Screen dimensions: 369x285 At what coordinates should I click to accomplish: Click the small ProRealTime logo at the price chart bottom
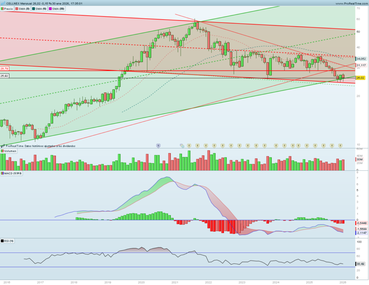click(3, 146)
